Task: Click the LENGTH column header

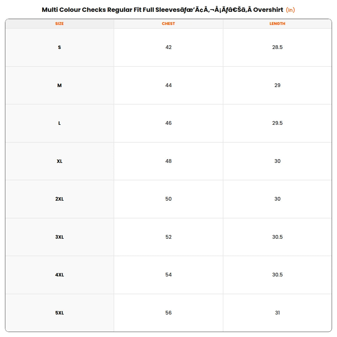Action: (x=277, y=24)
